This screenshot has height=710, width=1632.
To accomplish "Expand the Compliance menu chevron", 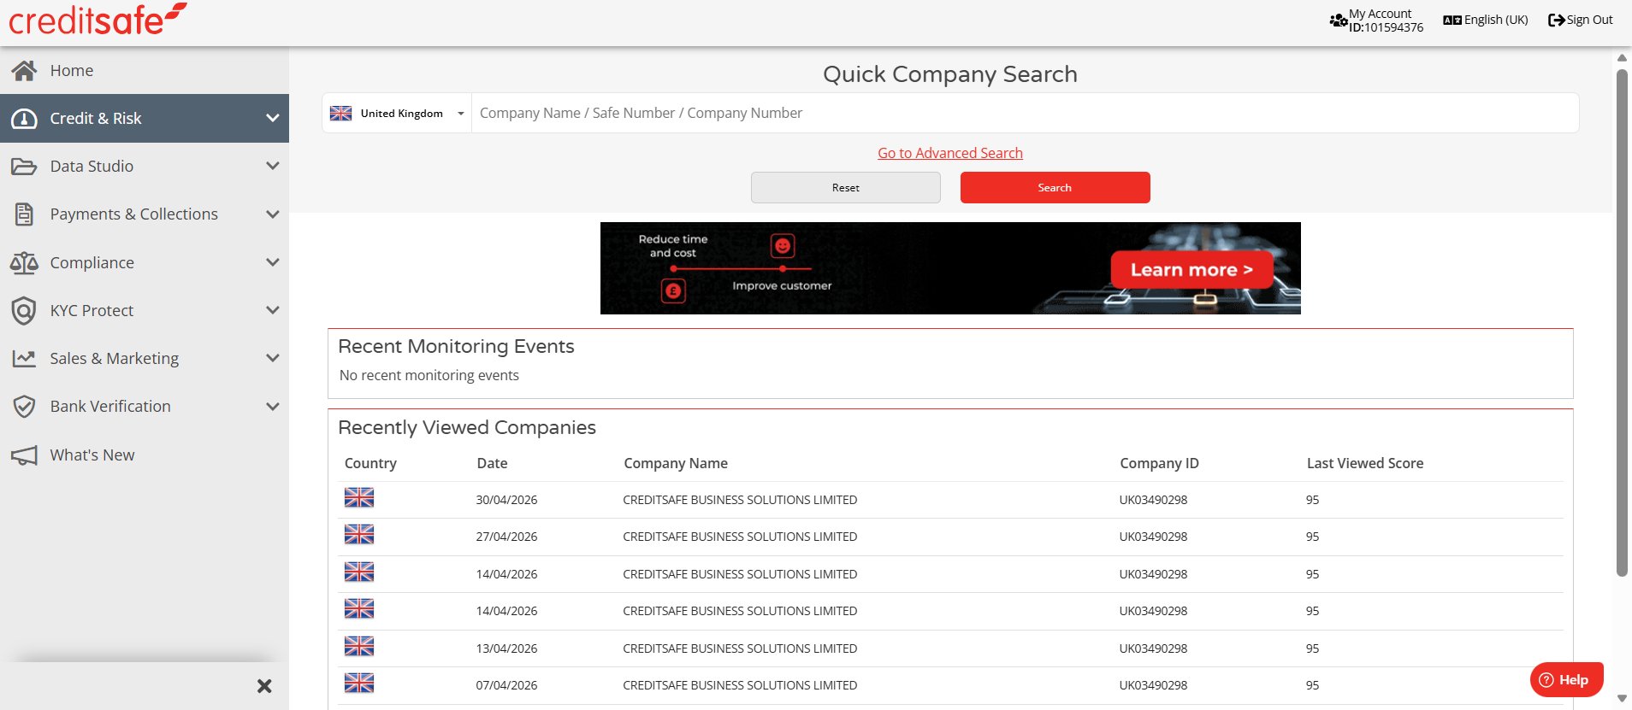I will tap(272, 262).
